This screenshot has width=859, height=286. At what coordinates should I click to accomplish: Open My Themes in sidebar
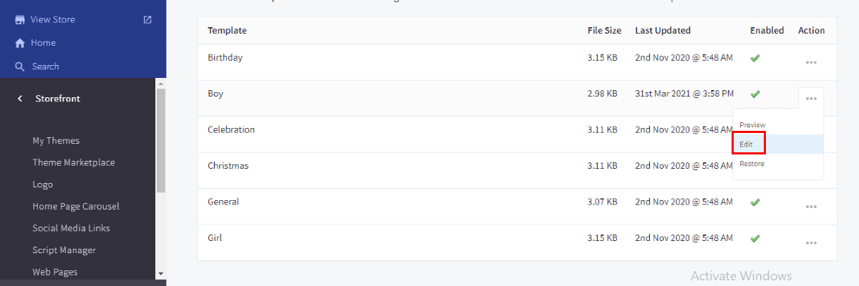pyautogui.click(x=56, y=141)
